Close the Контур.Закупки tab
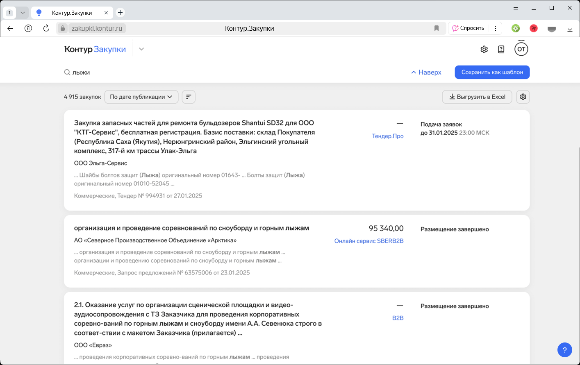The width and height of the screenshot is (580, 365). pos(106,13)
